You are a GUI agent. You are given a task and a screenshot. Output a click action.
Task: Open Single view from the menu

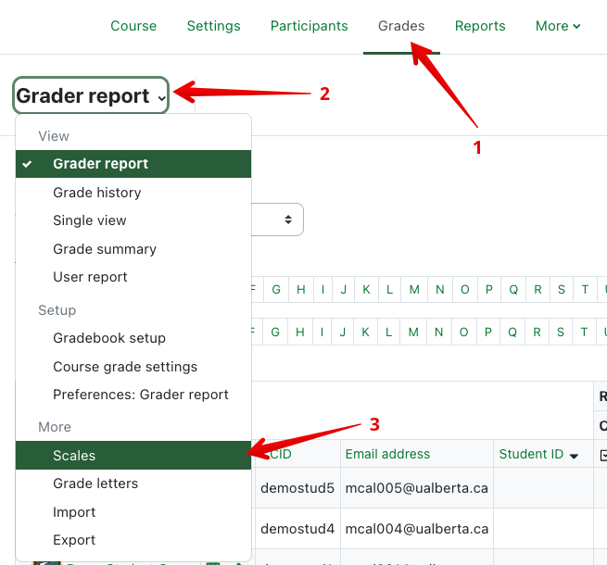[x=90, y=220]
